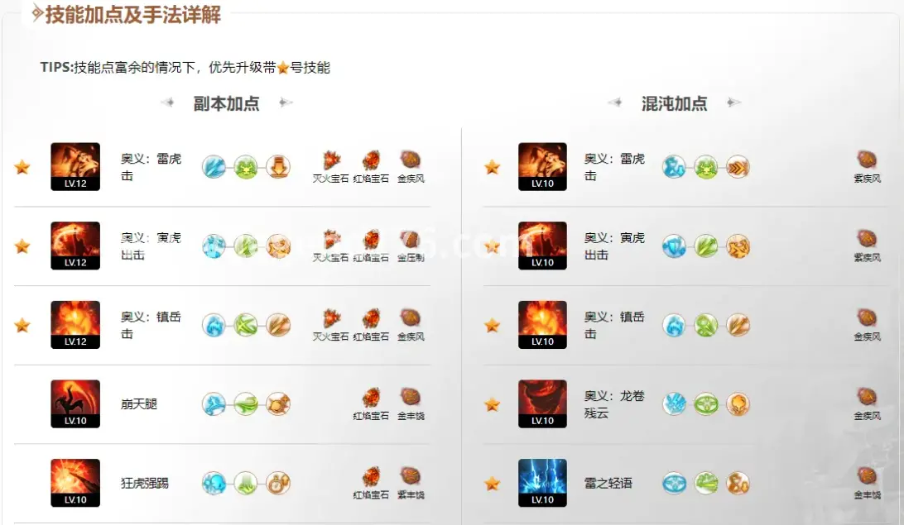Click the left arrow beside 副本加点
This screenshot has height=525, width=904.
[168, 103]
